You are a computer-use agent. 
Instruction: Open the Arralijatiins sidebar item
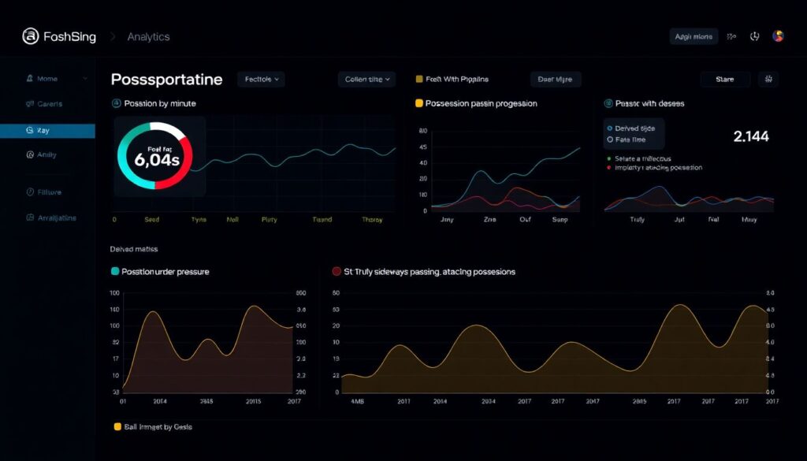(51, 218)
